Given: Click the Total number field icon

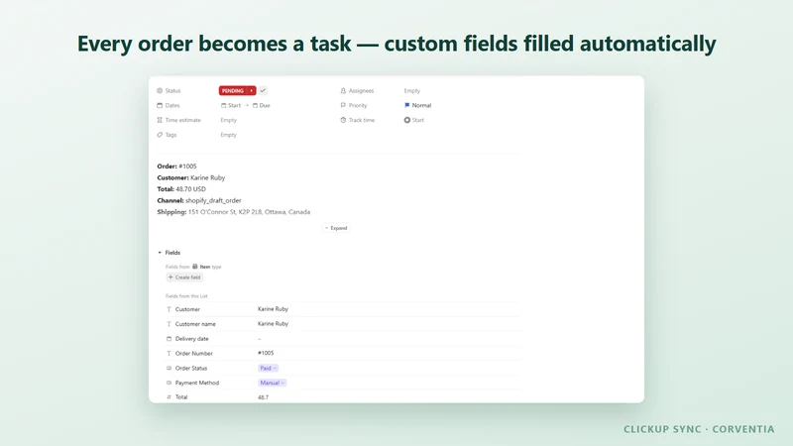Looking at the screenshot, I should (x=169, y=397).
